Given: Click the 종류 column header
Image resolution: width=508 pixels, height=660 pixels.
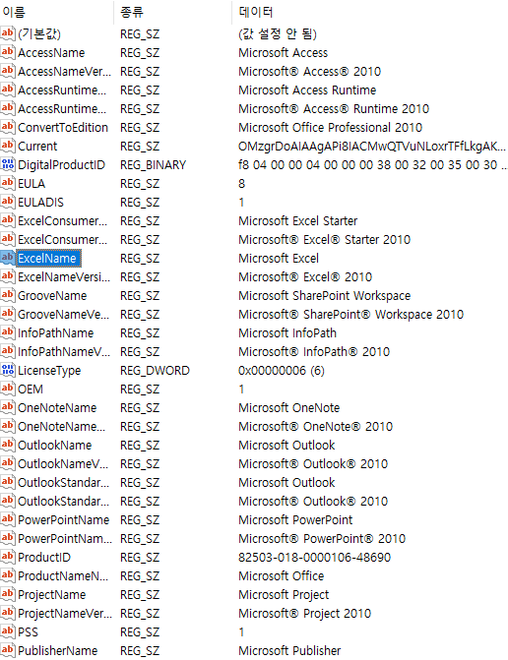Looking at the screenshot, I should (x=132, y=12).
